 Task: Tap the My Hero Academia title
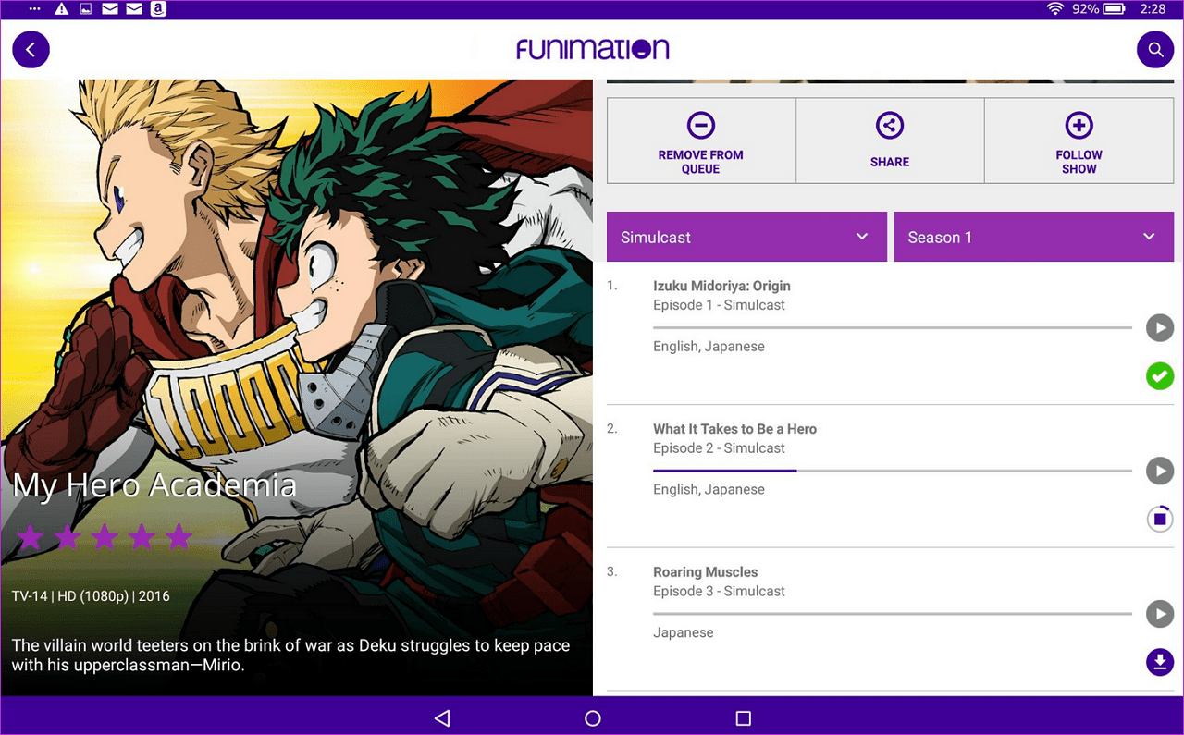pos(154,485)
